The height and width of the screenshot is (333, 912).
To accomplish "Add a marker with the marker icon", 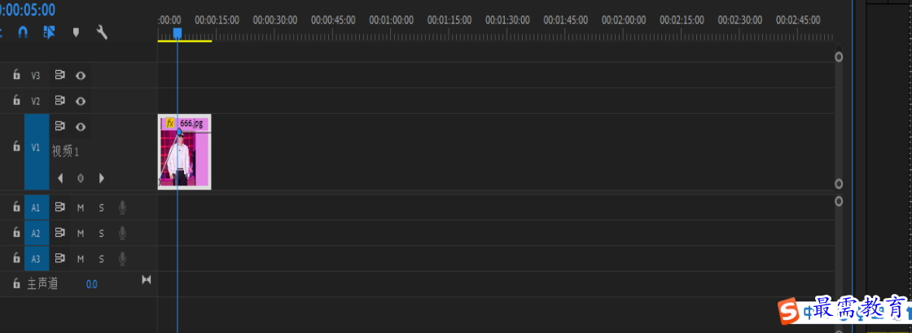I will 76,33.
